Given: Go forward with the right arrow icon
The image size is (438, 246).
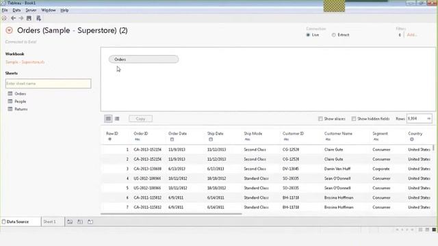Looking at the screenshot, I should [x=21, y=18].
